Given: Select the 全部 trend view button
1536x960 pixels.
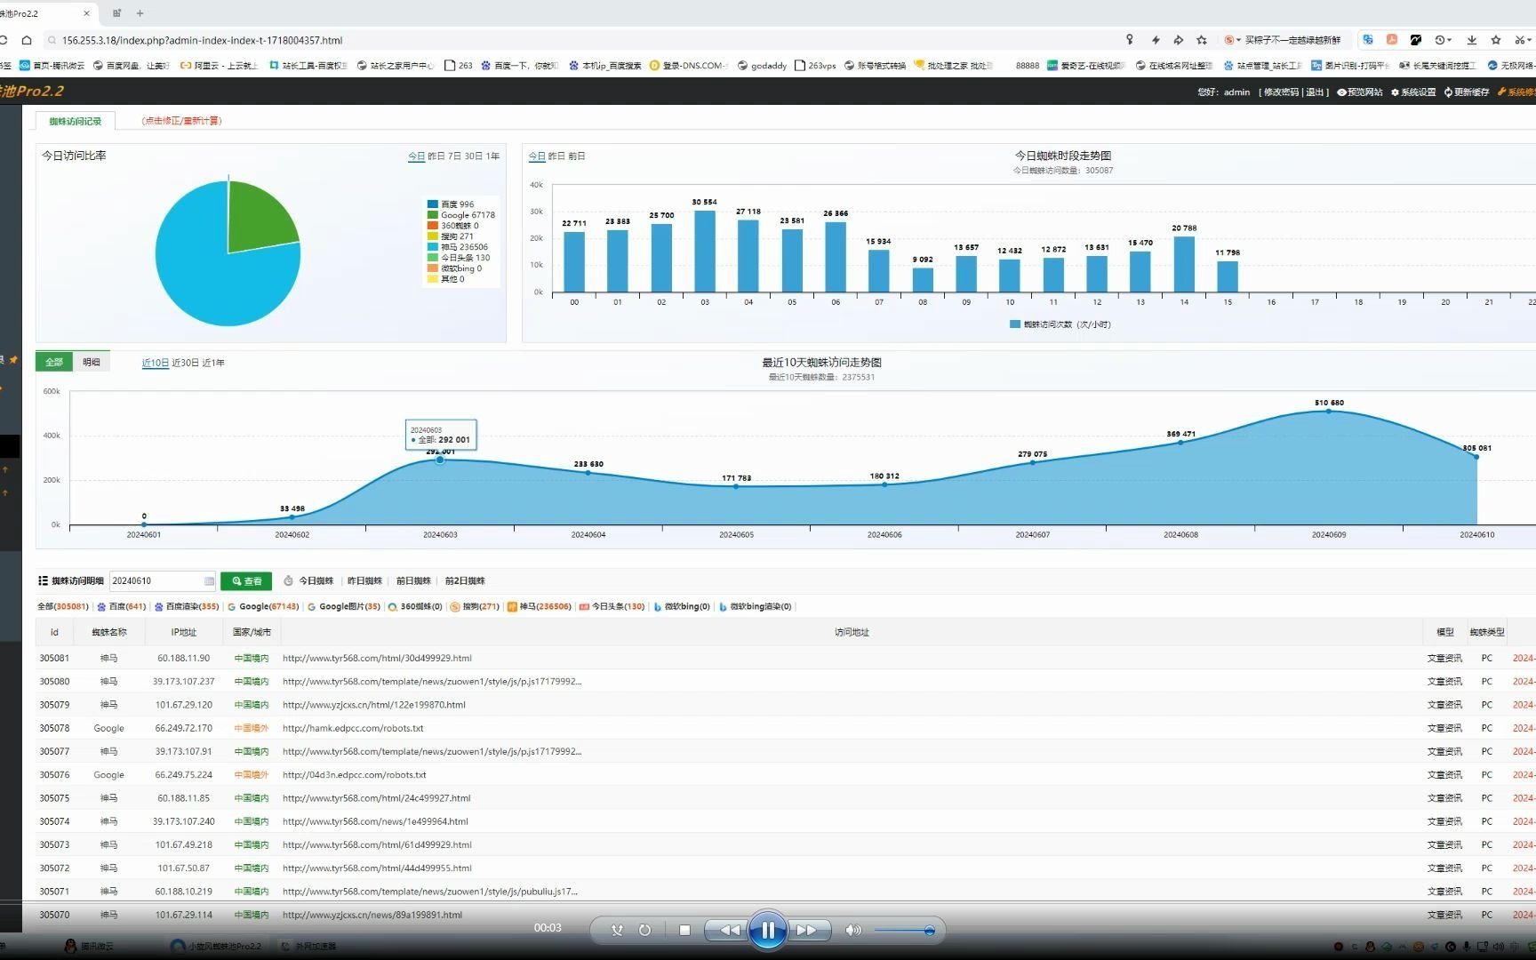Looking at the screenshot, I should click(x=54, y=362).
